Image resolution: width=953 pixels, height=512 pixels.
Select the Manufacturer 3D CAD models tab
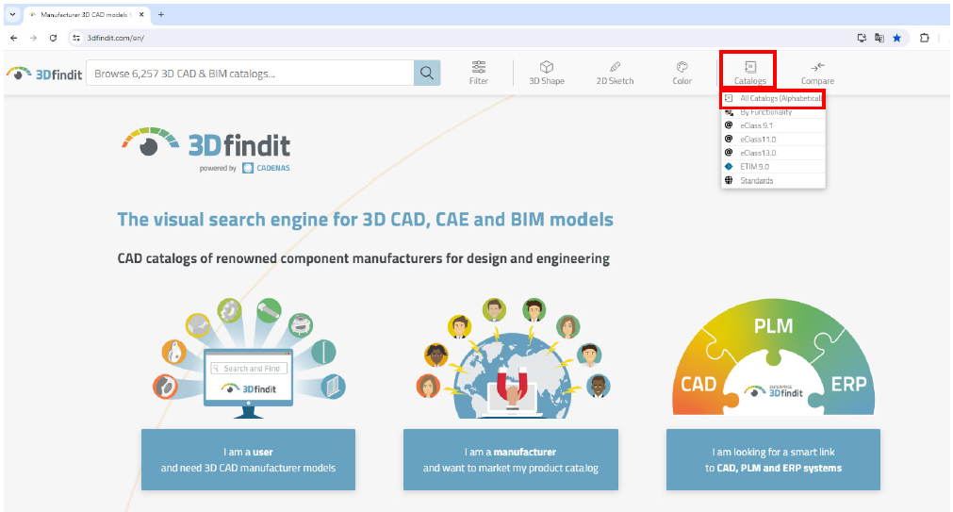click(x=85, y=14)
